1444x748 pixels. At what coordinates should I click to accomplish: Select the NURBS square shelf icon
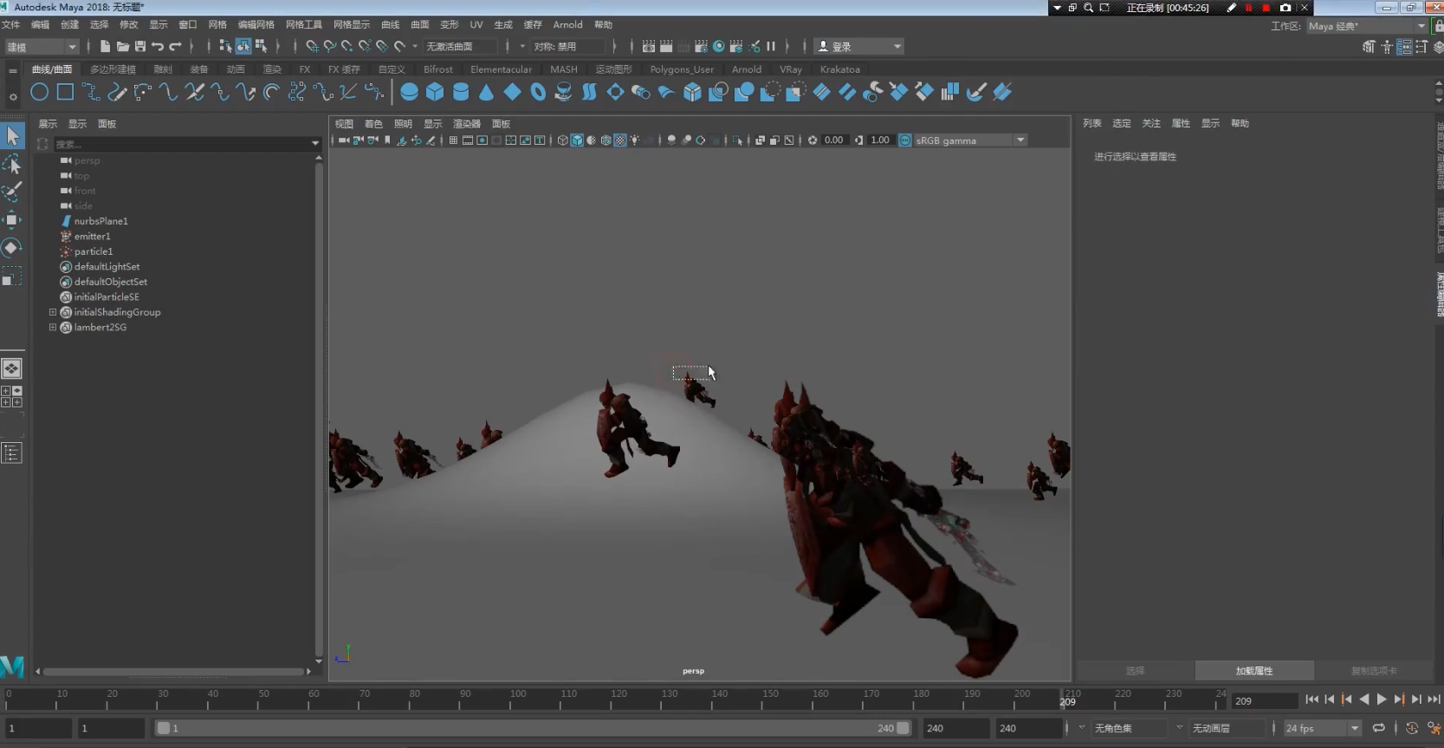pos(65,92)
